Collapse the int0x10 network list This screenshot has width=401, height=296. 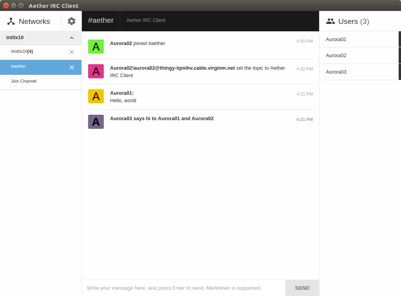[72, 38]
